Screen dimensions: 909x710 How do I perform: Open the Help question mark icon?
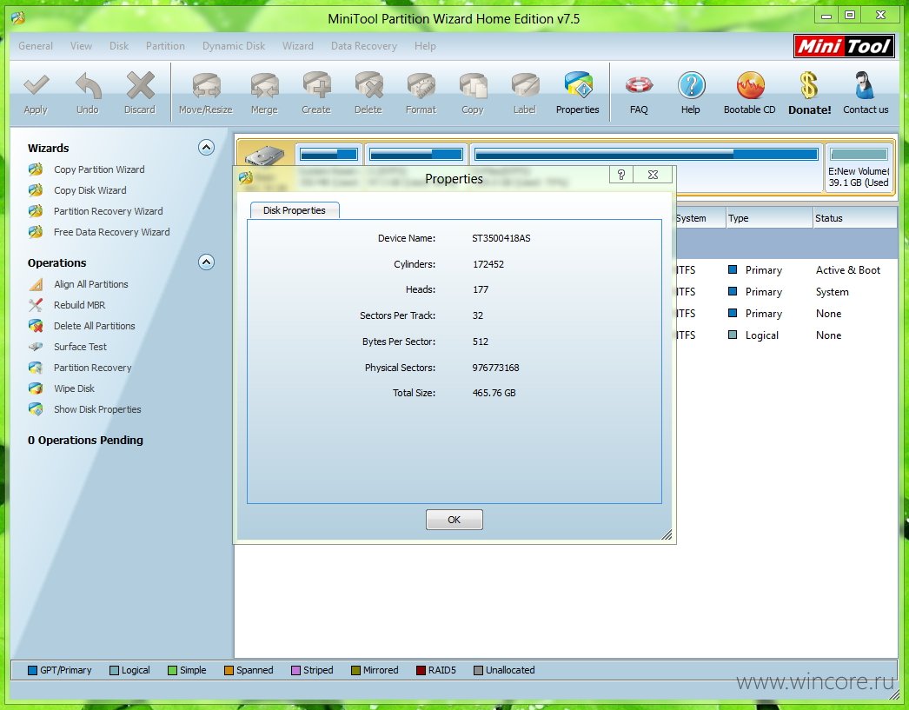(691, 86)
